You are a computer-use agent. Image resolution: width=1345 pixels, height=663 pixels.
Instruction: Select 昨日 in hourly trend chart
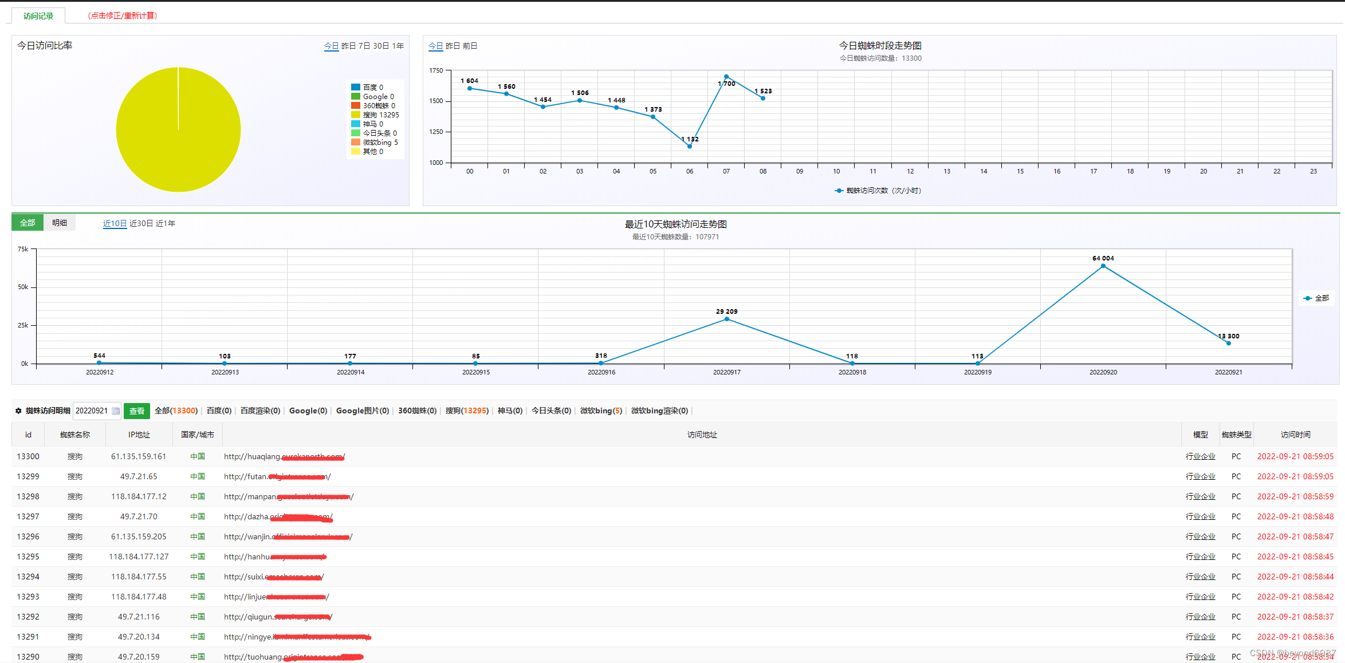453,46
